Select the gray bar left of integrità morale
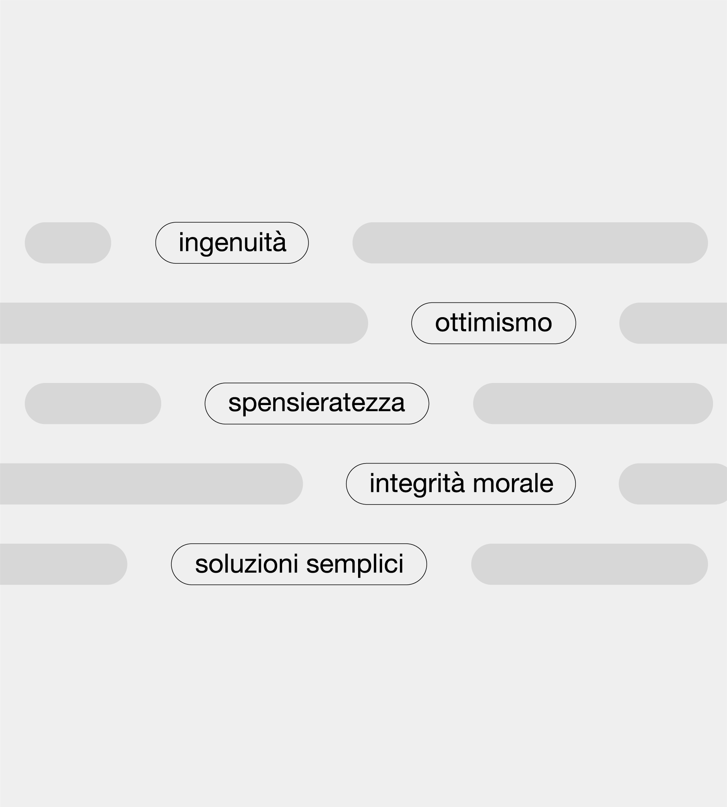This screenshot has height=807, width=727. [152, 484]
